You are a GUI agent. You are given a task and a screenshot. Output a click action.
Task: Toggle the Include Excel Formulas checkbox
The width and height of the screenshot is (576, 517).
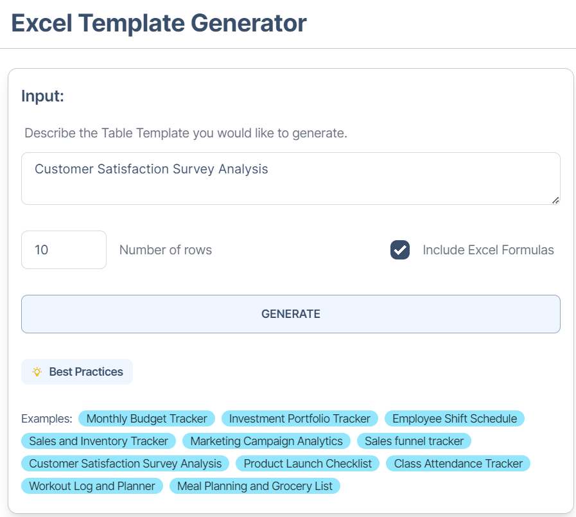click(400, 250)
